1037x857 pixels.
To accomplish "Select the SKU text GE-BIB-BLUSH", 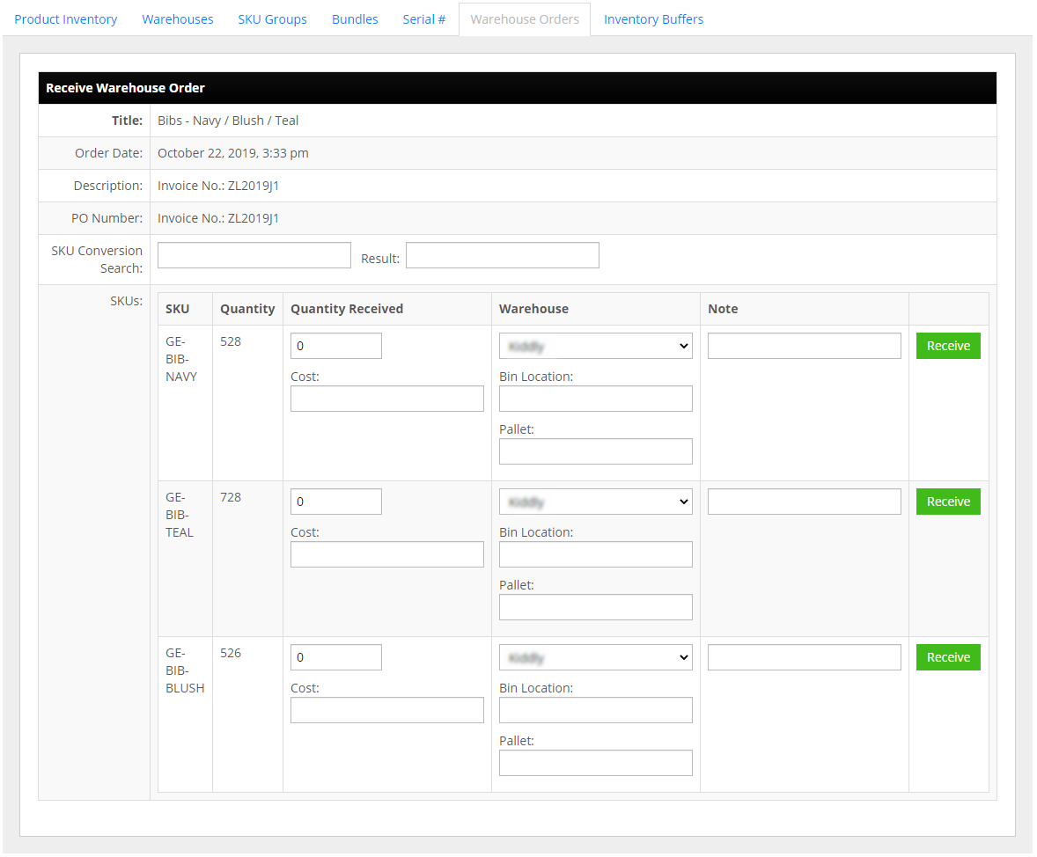I will pyautogui.click(x=185, y=671).
